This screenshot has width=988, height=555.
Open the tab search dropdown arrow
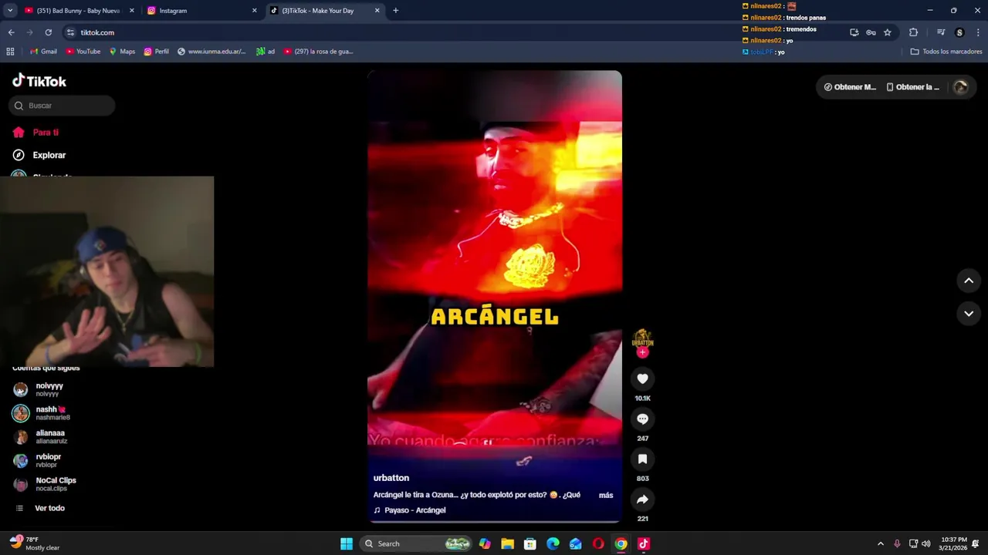pos(10,11)
